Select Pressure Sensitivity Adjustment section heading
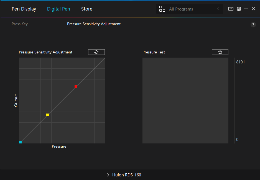The height and width of the screenshot is (180, 260). (94, 24)
